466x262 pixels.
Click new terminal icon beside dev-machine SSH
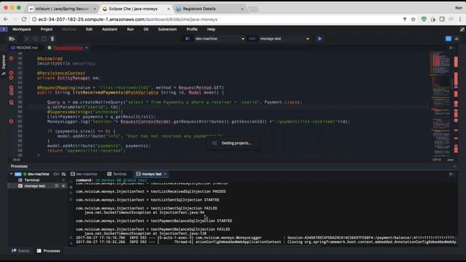[63, 174]
